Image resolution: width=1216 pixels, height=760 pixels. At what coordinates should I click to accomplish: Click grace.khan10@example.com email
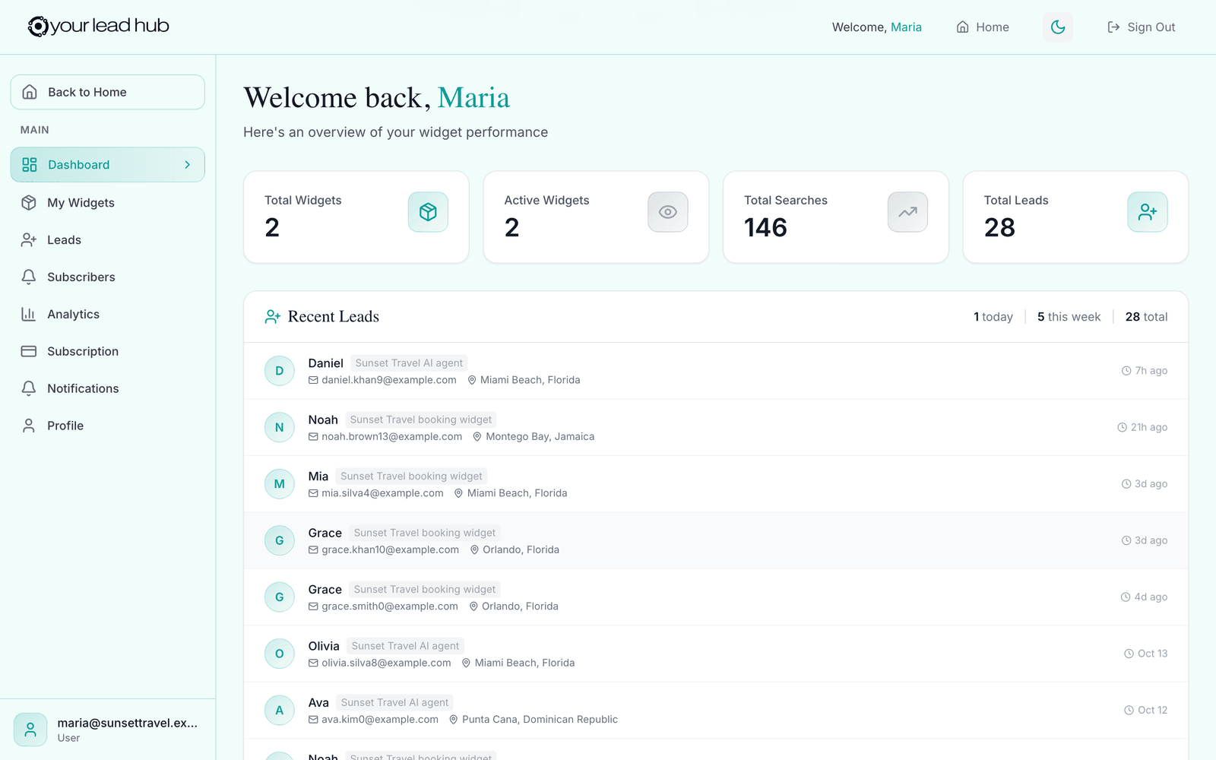click(390, 550)
